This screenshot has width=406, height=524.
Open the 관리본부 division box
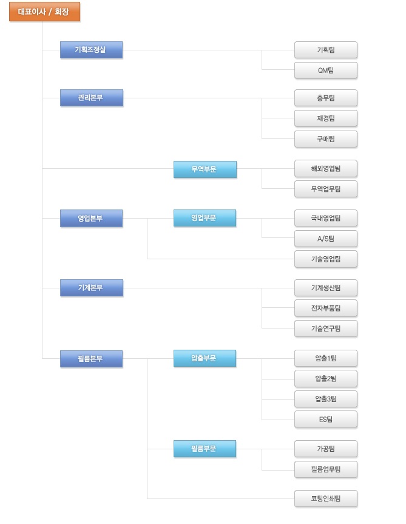92,98
